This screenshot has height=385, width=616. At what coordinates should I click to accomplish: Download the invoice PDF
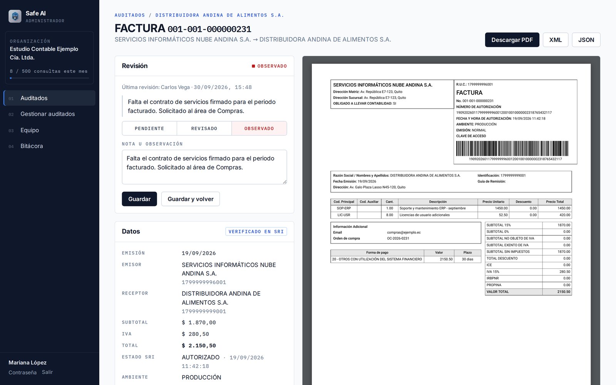512,40
